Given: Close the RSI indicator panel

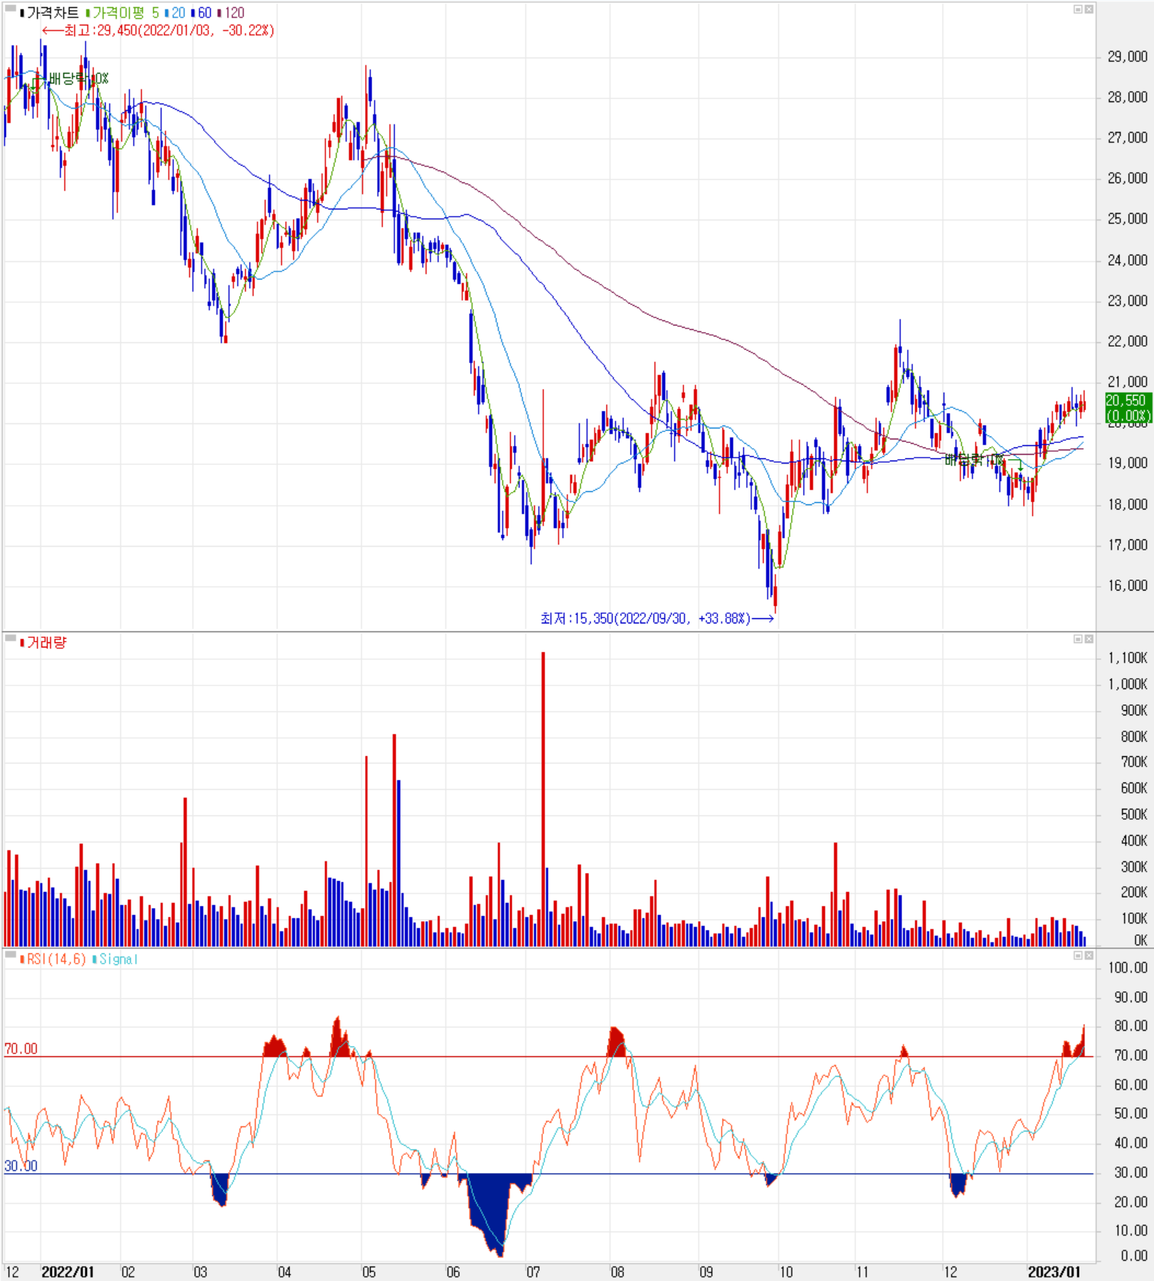Looking at the screenshot, I should [x=1088, y=955].
